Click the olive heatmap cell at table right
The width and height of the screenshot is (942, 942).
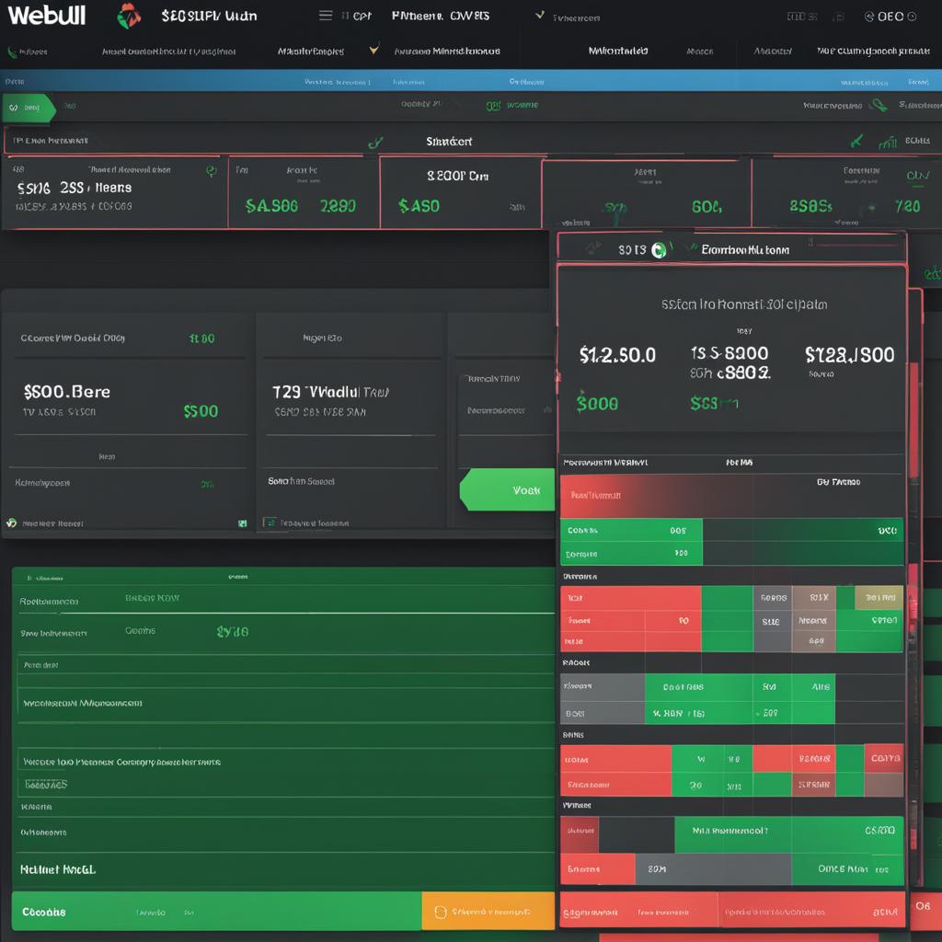879,596
